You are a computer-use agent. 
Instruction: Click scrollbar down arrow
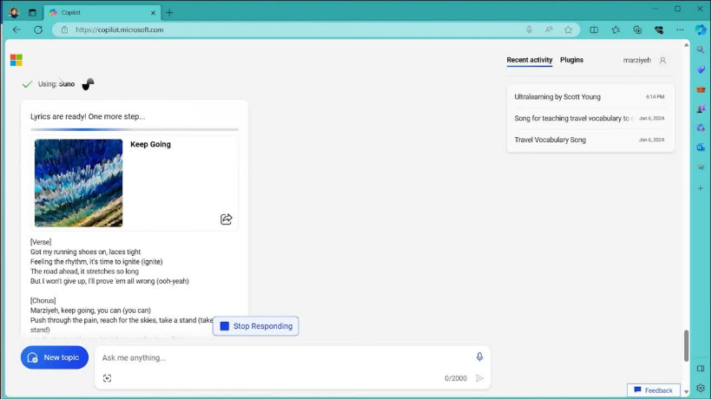[x=686, y=392]
